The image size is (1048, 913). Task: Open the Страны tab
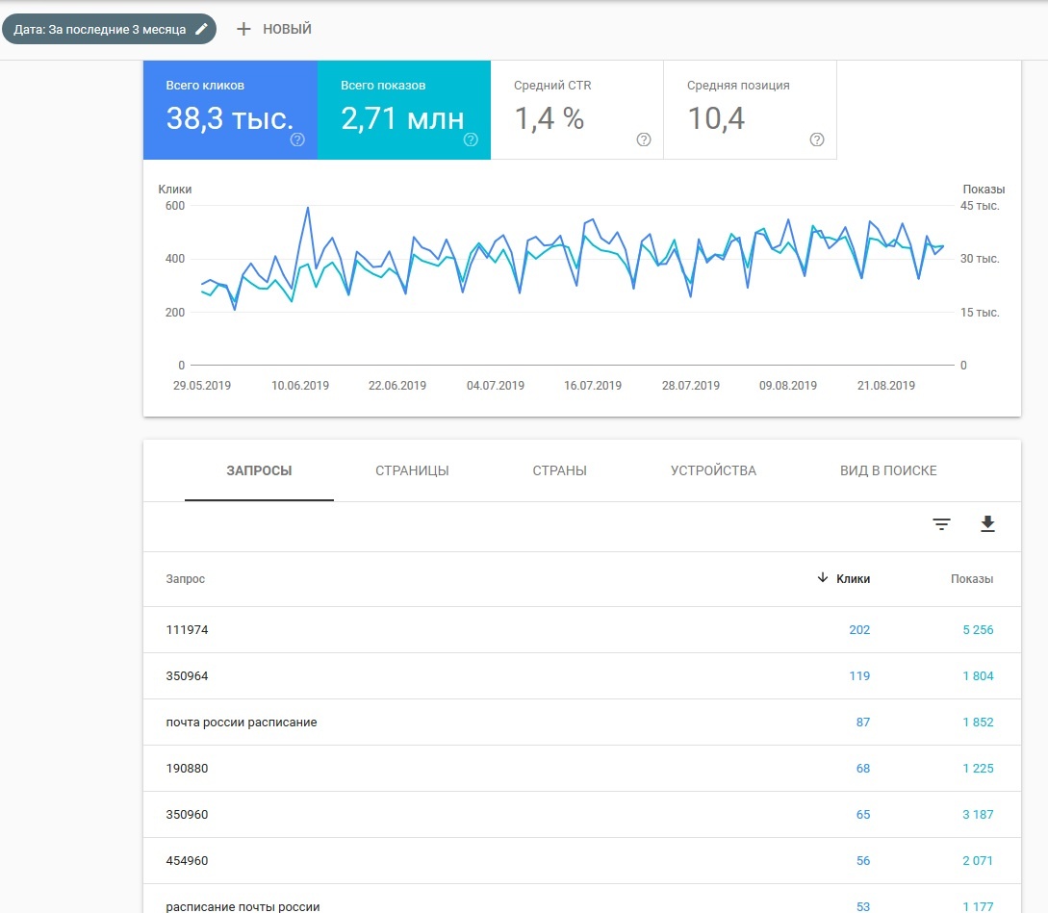[x=559, y=471]
